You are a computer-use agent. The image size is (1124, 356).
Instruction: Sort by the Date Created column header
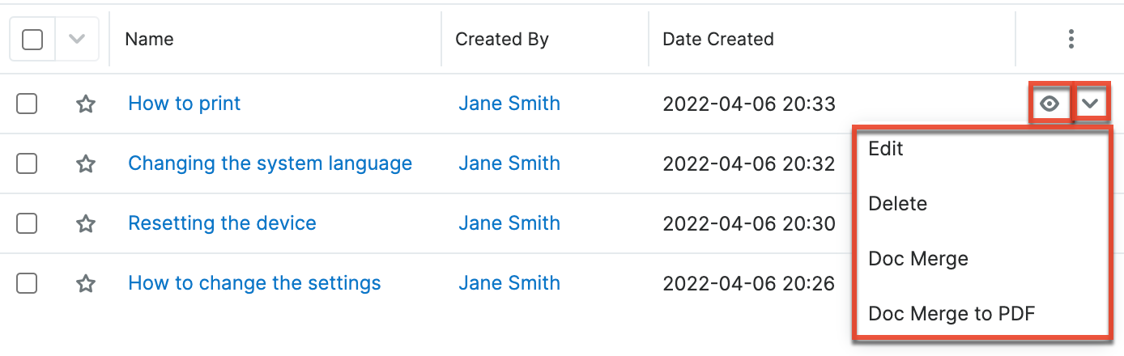718,39
